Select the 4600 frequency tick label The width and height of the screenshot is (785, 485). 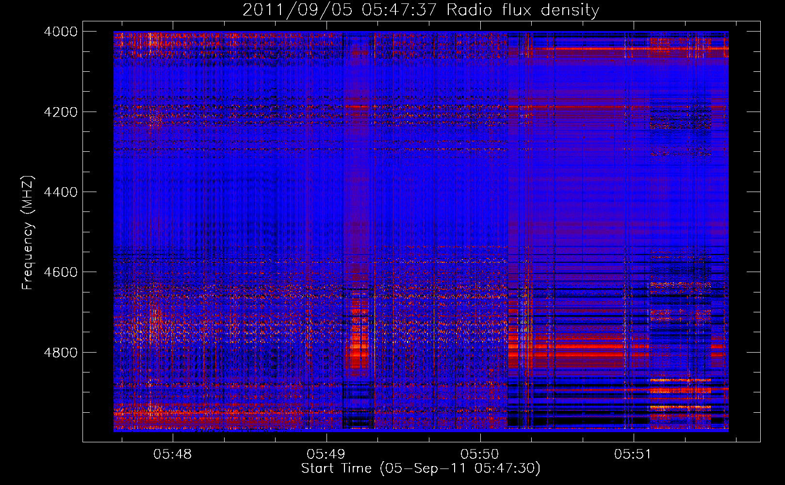(x=61, y=272)
